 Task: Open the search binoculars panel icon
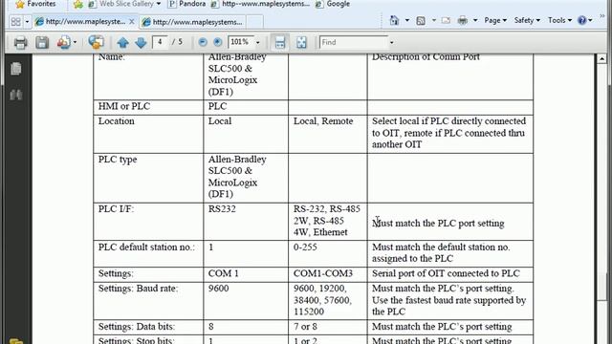pyautogui.click(x=16, y=95)
